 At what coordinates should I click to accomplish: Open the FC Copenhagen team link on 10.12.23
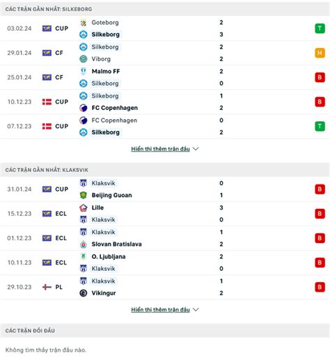tap(115, 108)
